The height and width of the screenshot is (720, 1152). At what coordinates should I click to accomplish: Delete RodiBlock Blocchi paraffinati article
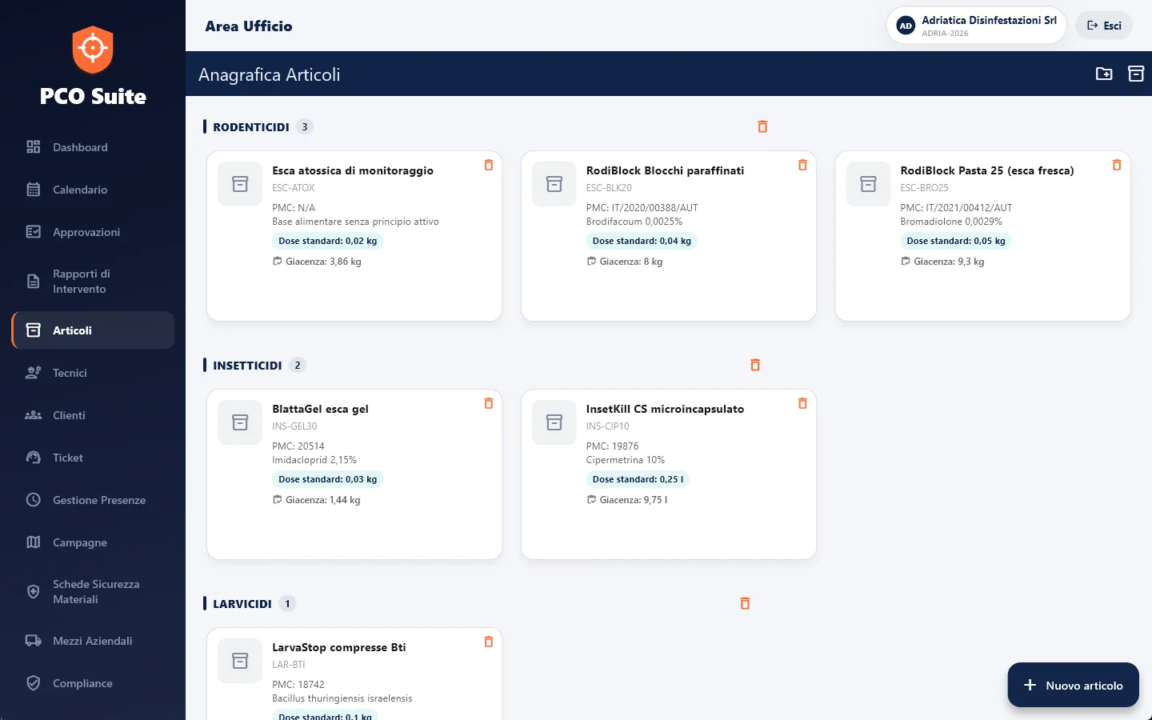tap(802, 165)
